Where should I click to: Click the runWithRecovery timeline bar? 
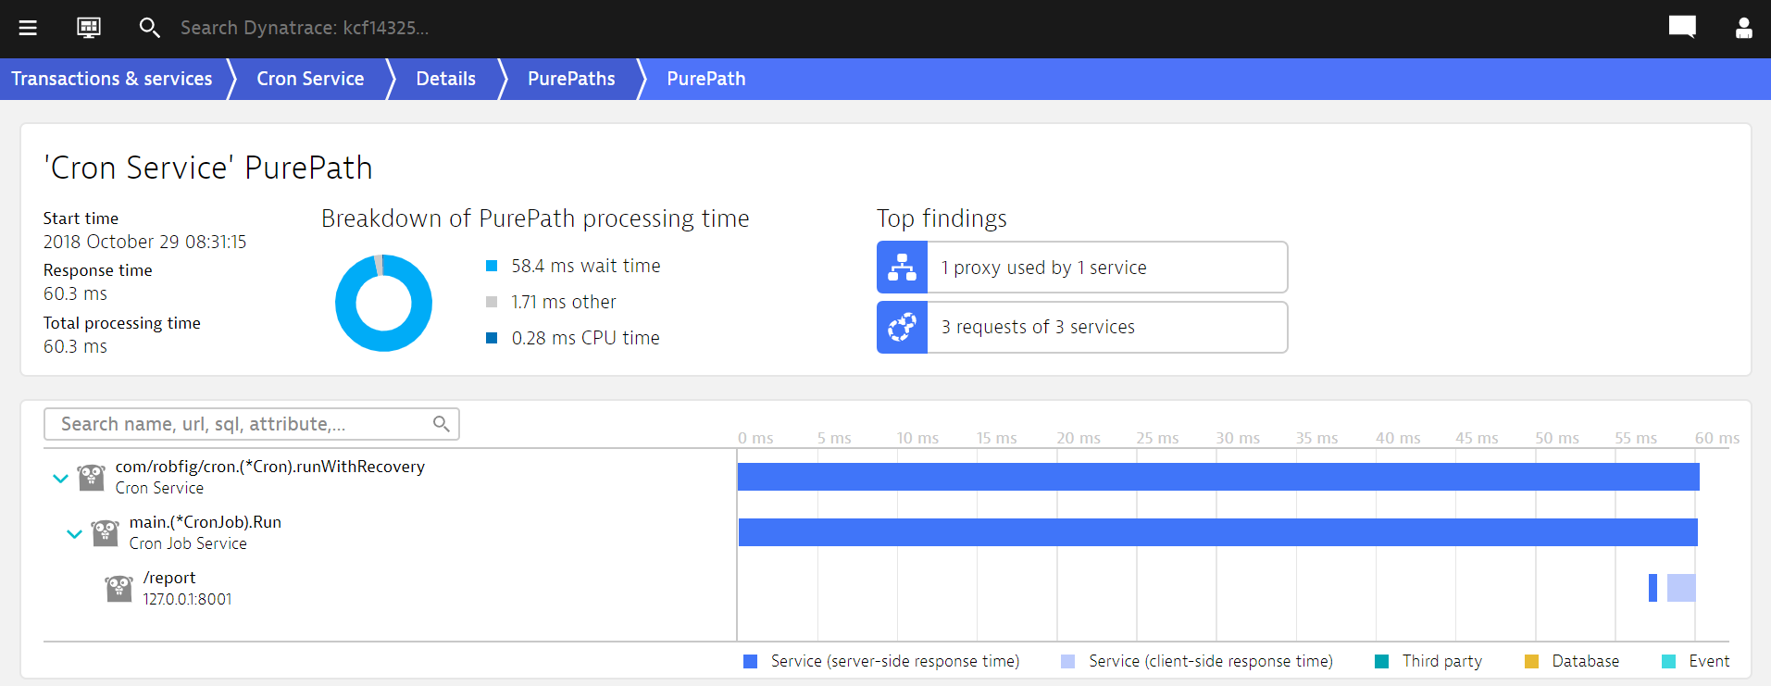1218,477
